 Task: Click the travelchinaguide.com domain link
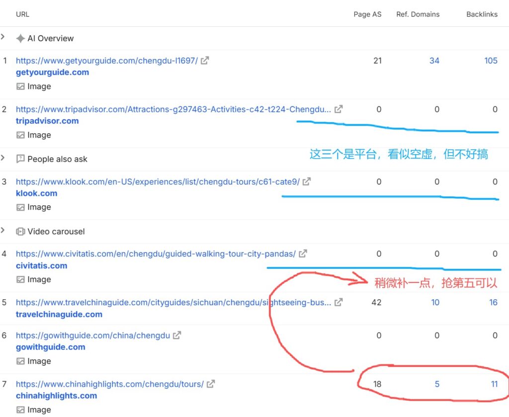pyautogui.click(x=59, y=315)
